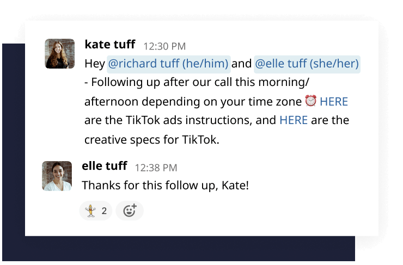
Task: Open elle tuff's profile picture
Action: coord(57,176)
